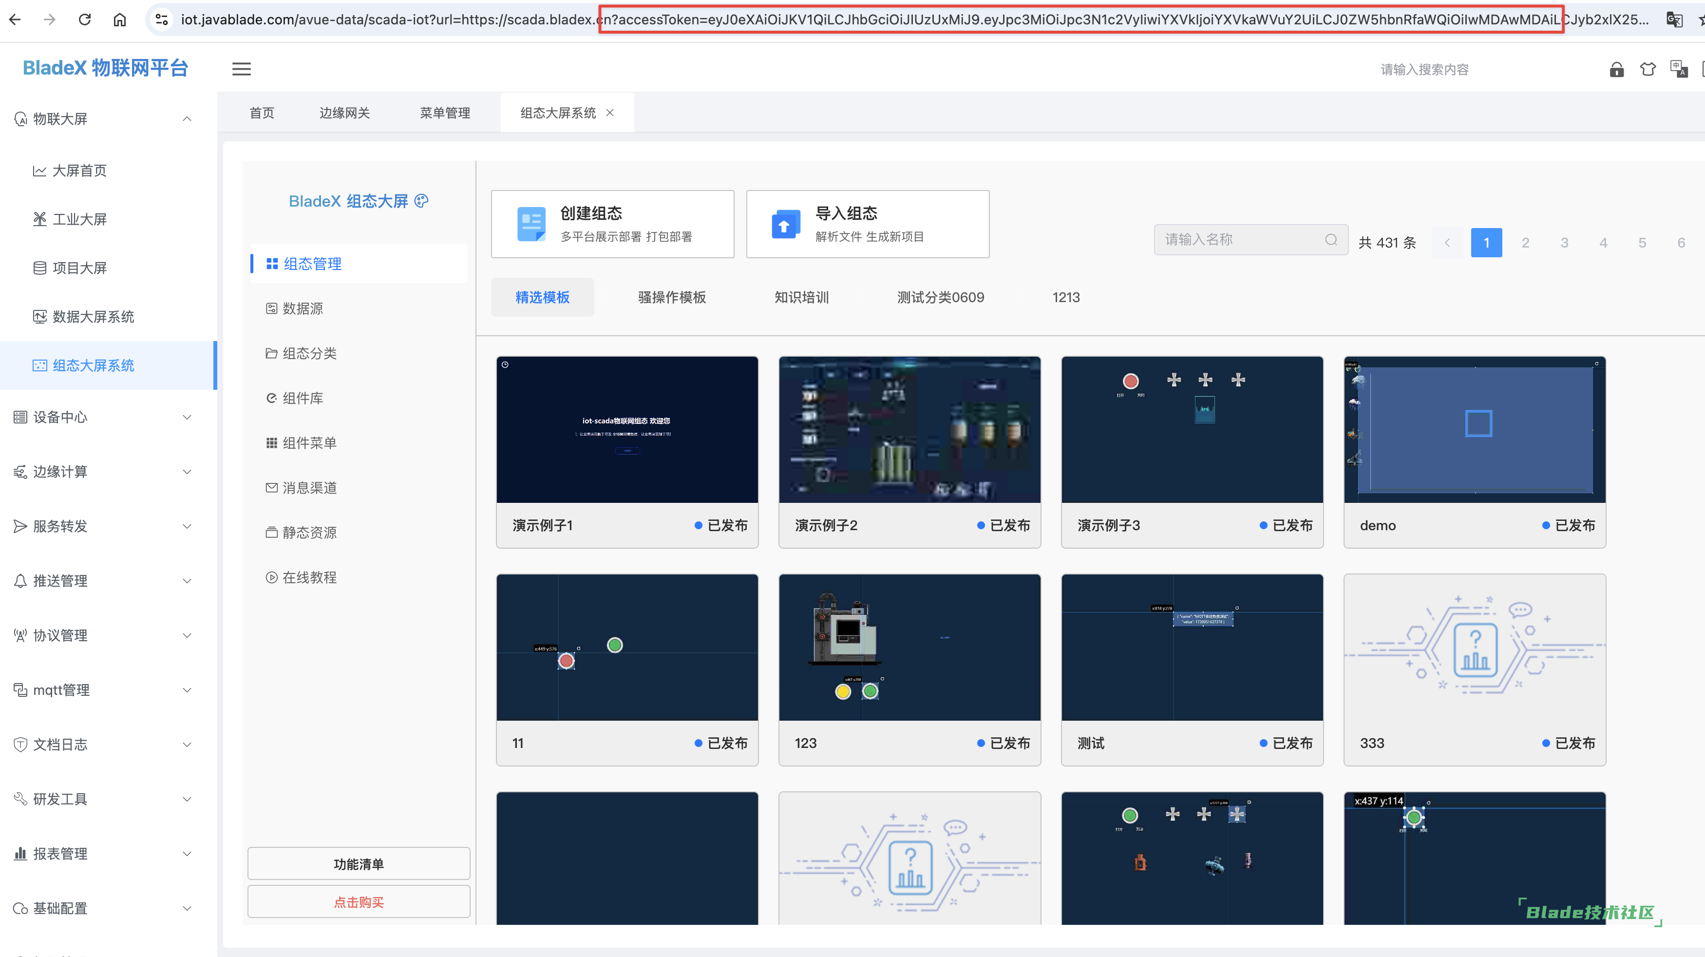Click the hamburger menu collapse icon

(x=241, y=69)
